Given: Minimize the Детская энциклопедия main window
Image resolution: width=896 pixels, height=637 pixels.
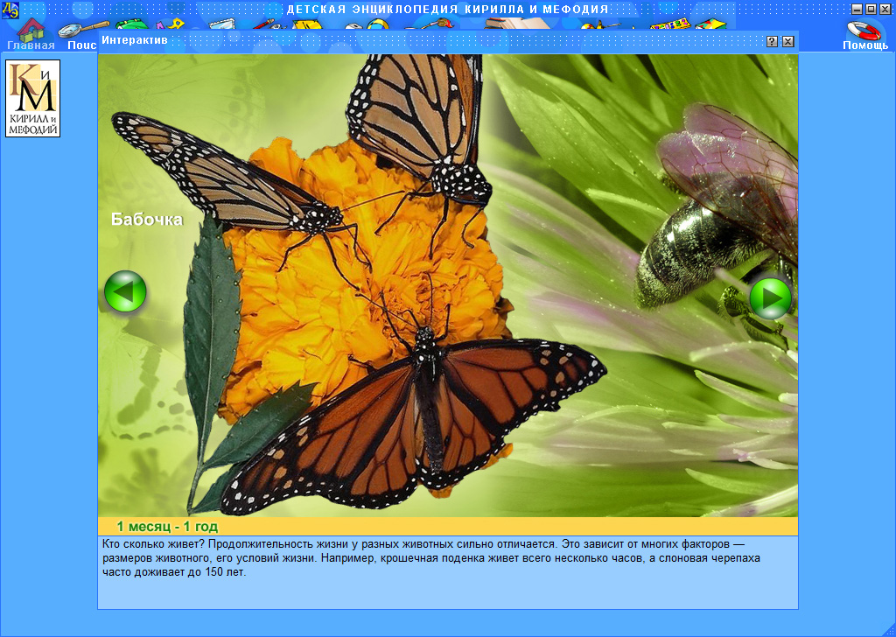Looking at the screenshot, I should pyautogui.click(x=857, y=9).
